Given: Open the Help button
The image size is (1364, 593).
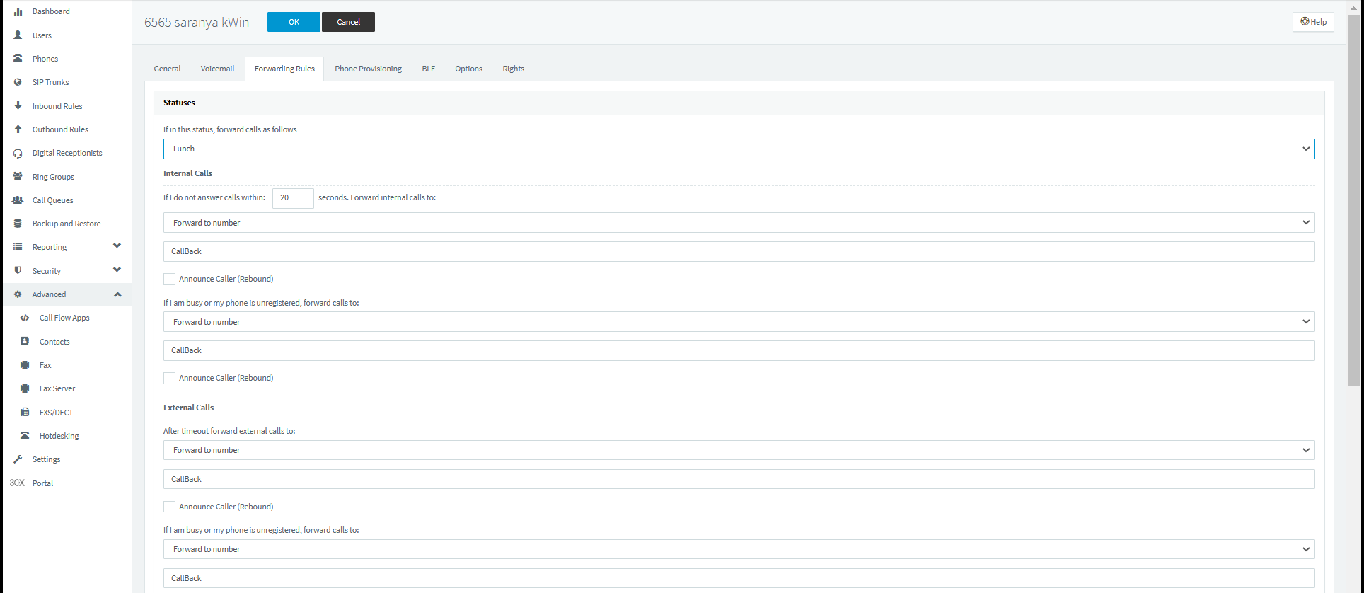Looking at the screenshot, I should [x=1313, y=22].
